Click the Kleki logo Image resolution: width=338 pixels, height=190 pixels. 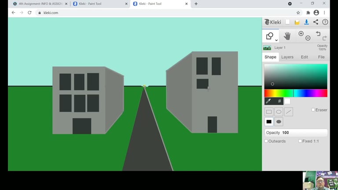pyautogui.click(x=273, y=22)
